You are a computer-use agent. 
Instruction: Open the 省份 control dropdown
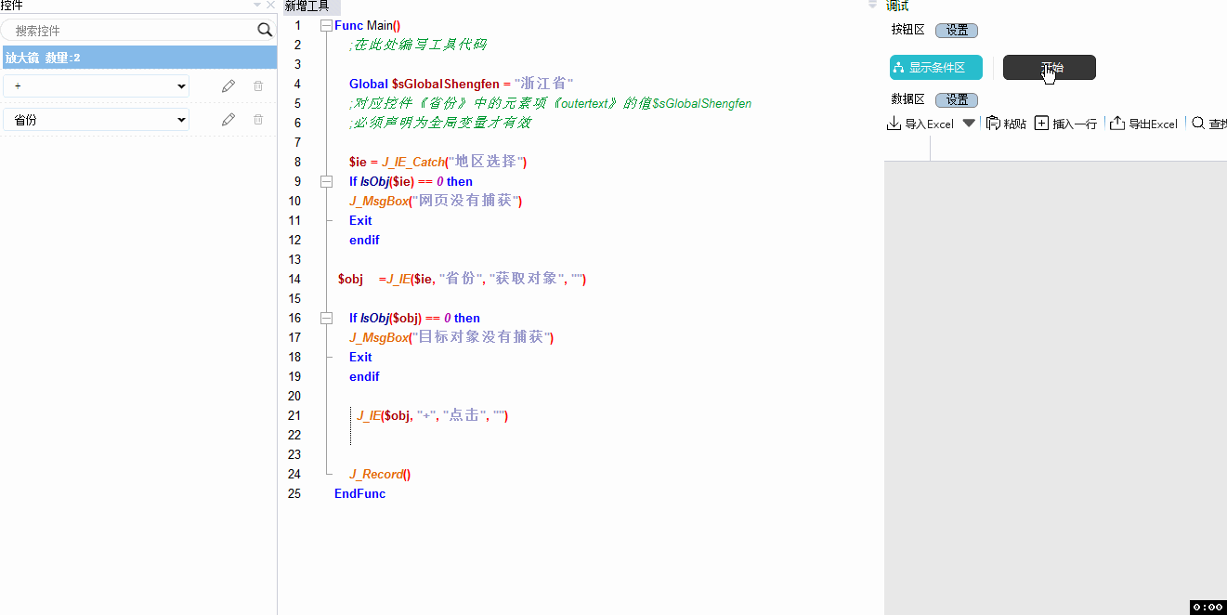pos(181,120)
